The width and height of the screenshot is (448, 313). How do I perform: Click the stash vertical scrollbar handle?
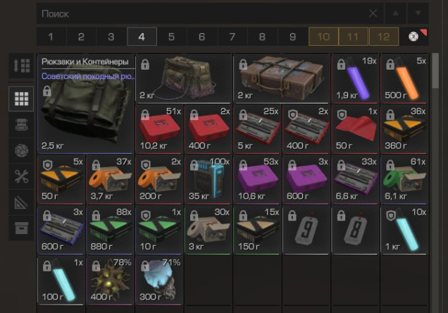pos(435,70)
